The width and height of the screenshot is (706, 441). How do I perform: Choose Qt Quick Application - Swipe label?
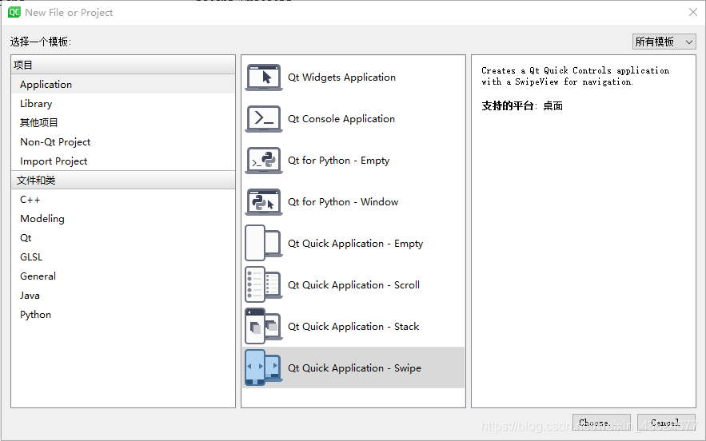354,368
